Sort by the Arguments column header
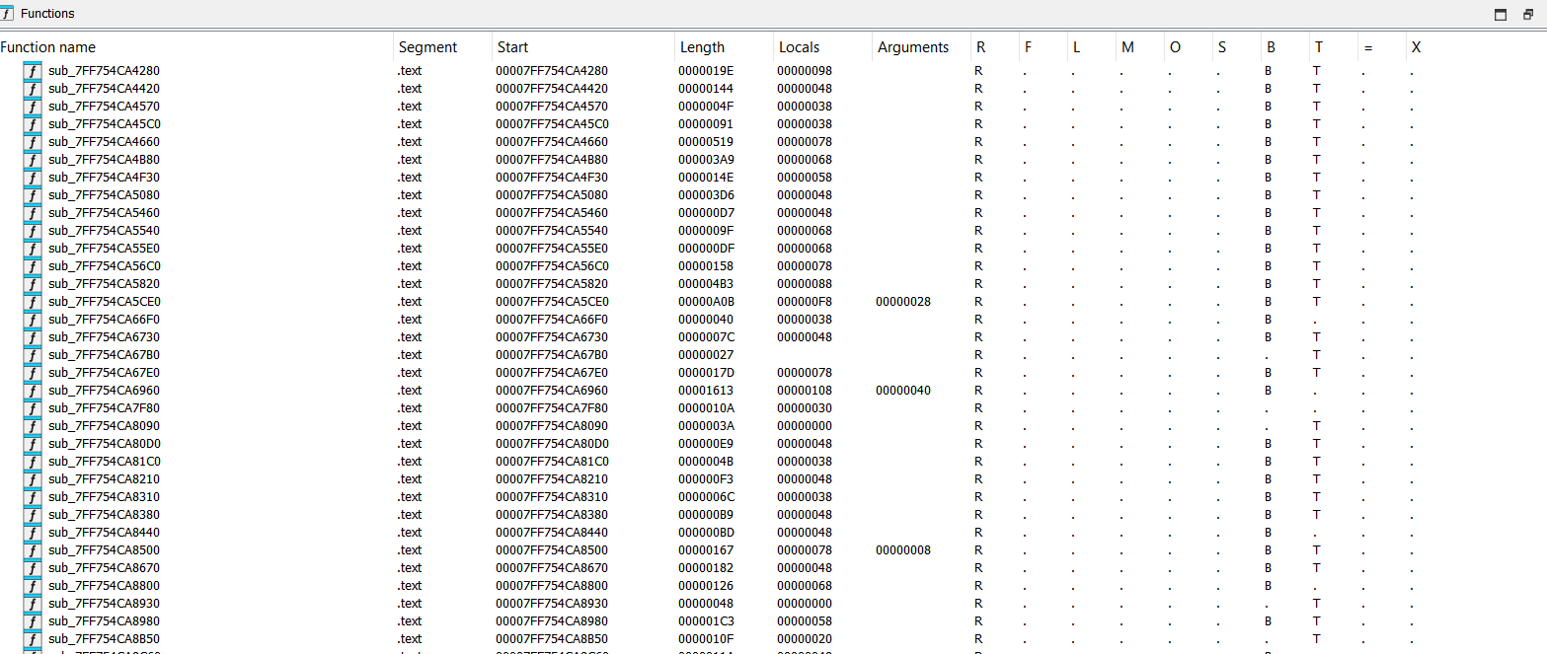 tap(912, 47)
